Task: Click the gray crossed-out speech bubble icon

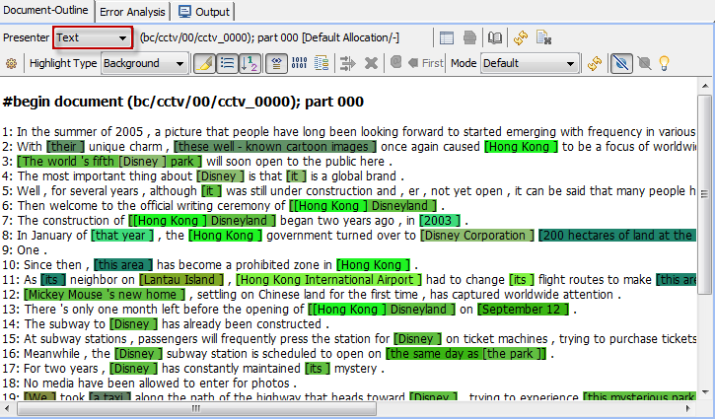Action: pyautogui.click(x=644, y=63)
